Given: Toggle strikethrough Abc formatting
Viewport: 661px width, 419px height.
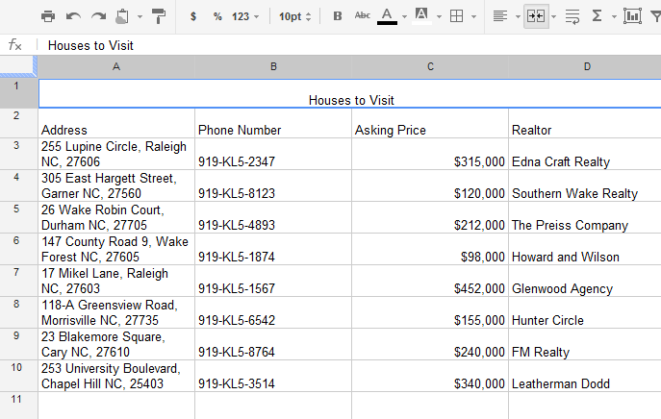Looking at the screenshot, I should coord(362,16).
